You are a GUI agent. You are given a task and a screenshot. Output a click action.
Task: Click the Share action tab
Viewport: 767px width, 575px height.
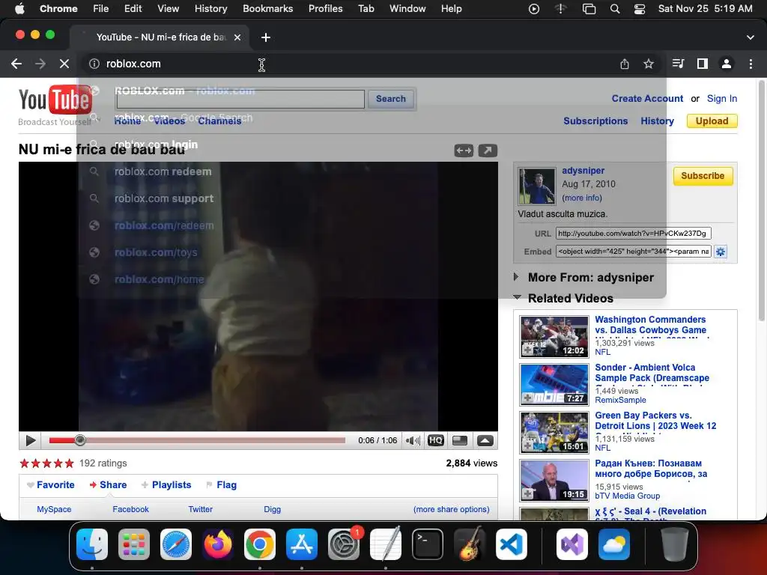pos(108,485)
